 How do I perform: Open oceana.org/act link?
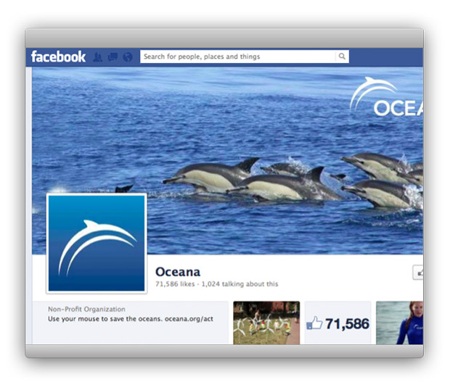click(x=189, y=319)
